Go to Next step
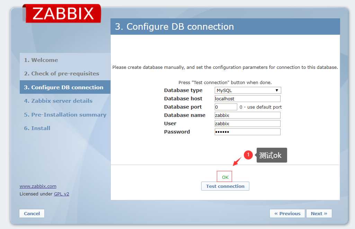 pos(319,213)
